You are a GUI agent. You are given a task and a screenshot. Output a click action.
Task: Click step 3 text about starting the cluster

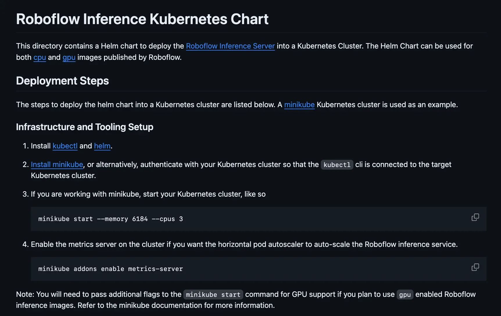tap(148, 194)
